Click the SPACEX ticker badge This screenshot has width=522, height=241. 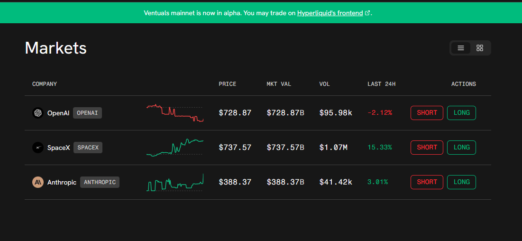pyautogui.click(x=88, y=148)
